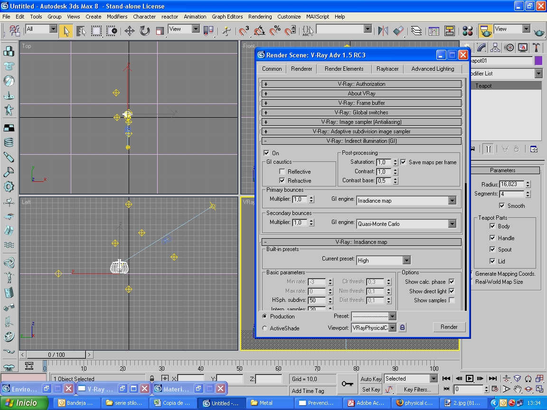
Task: Click the Windows Inicio start button
Action: coord(24,403)
